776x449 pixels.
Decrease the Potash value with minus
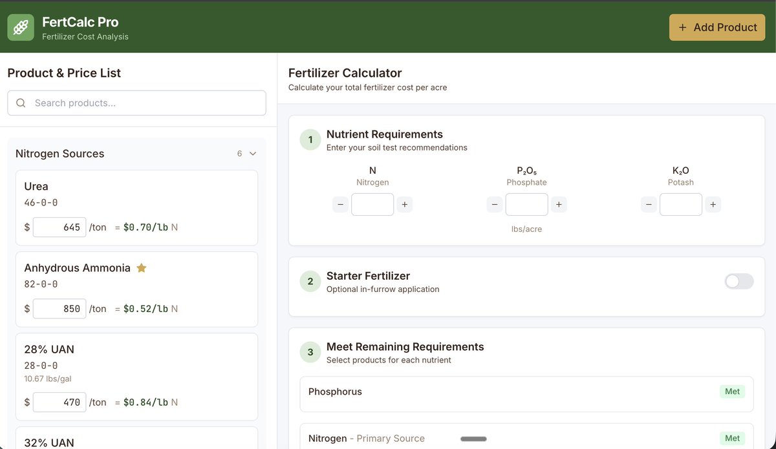[x=649, y=205]
